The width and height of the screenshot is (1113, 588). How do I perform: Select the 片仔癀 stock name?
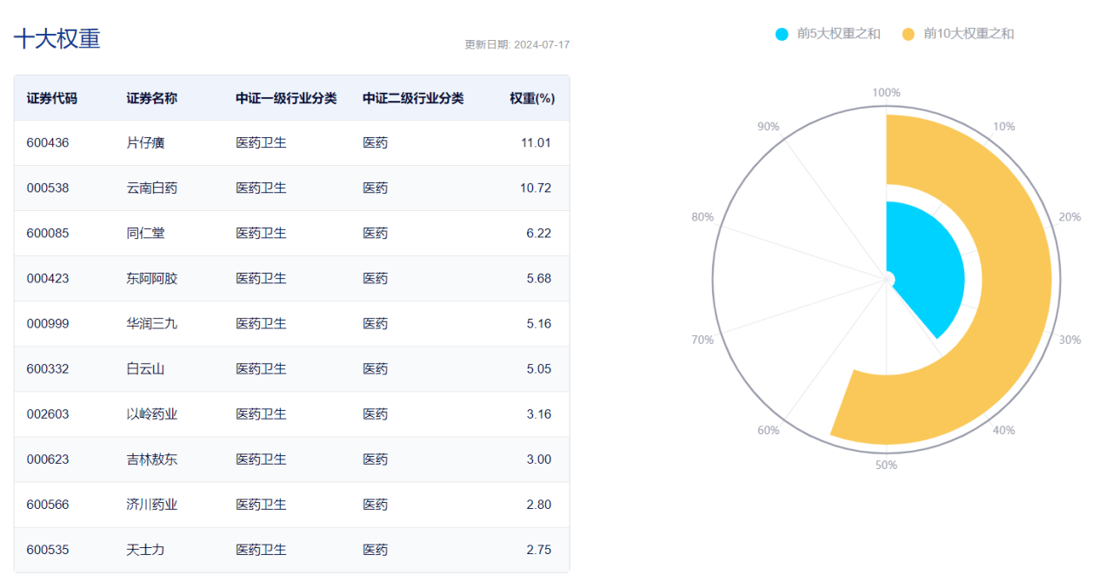(145, 143)
